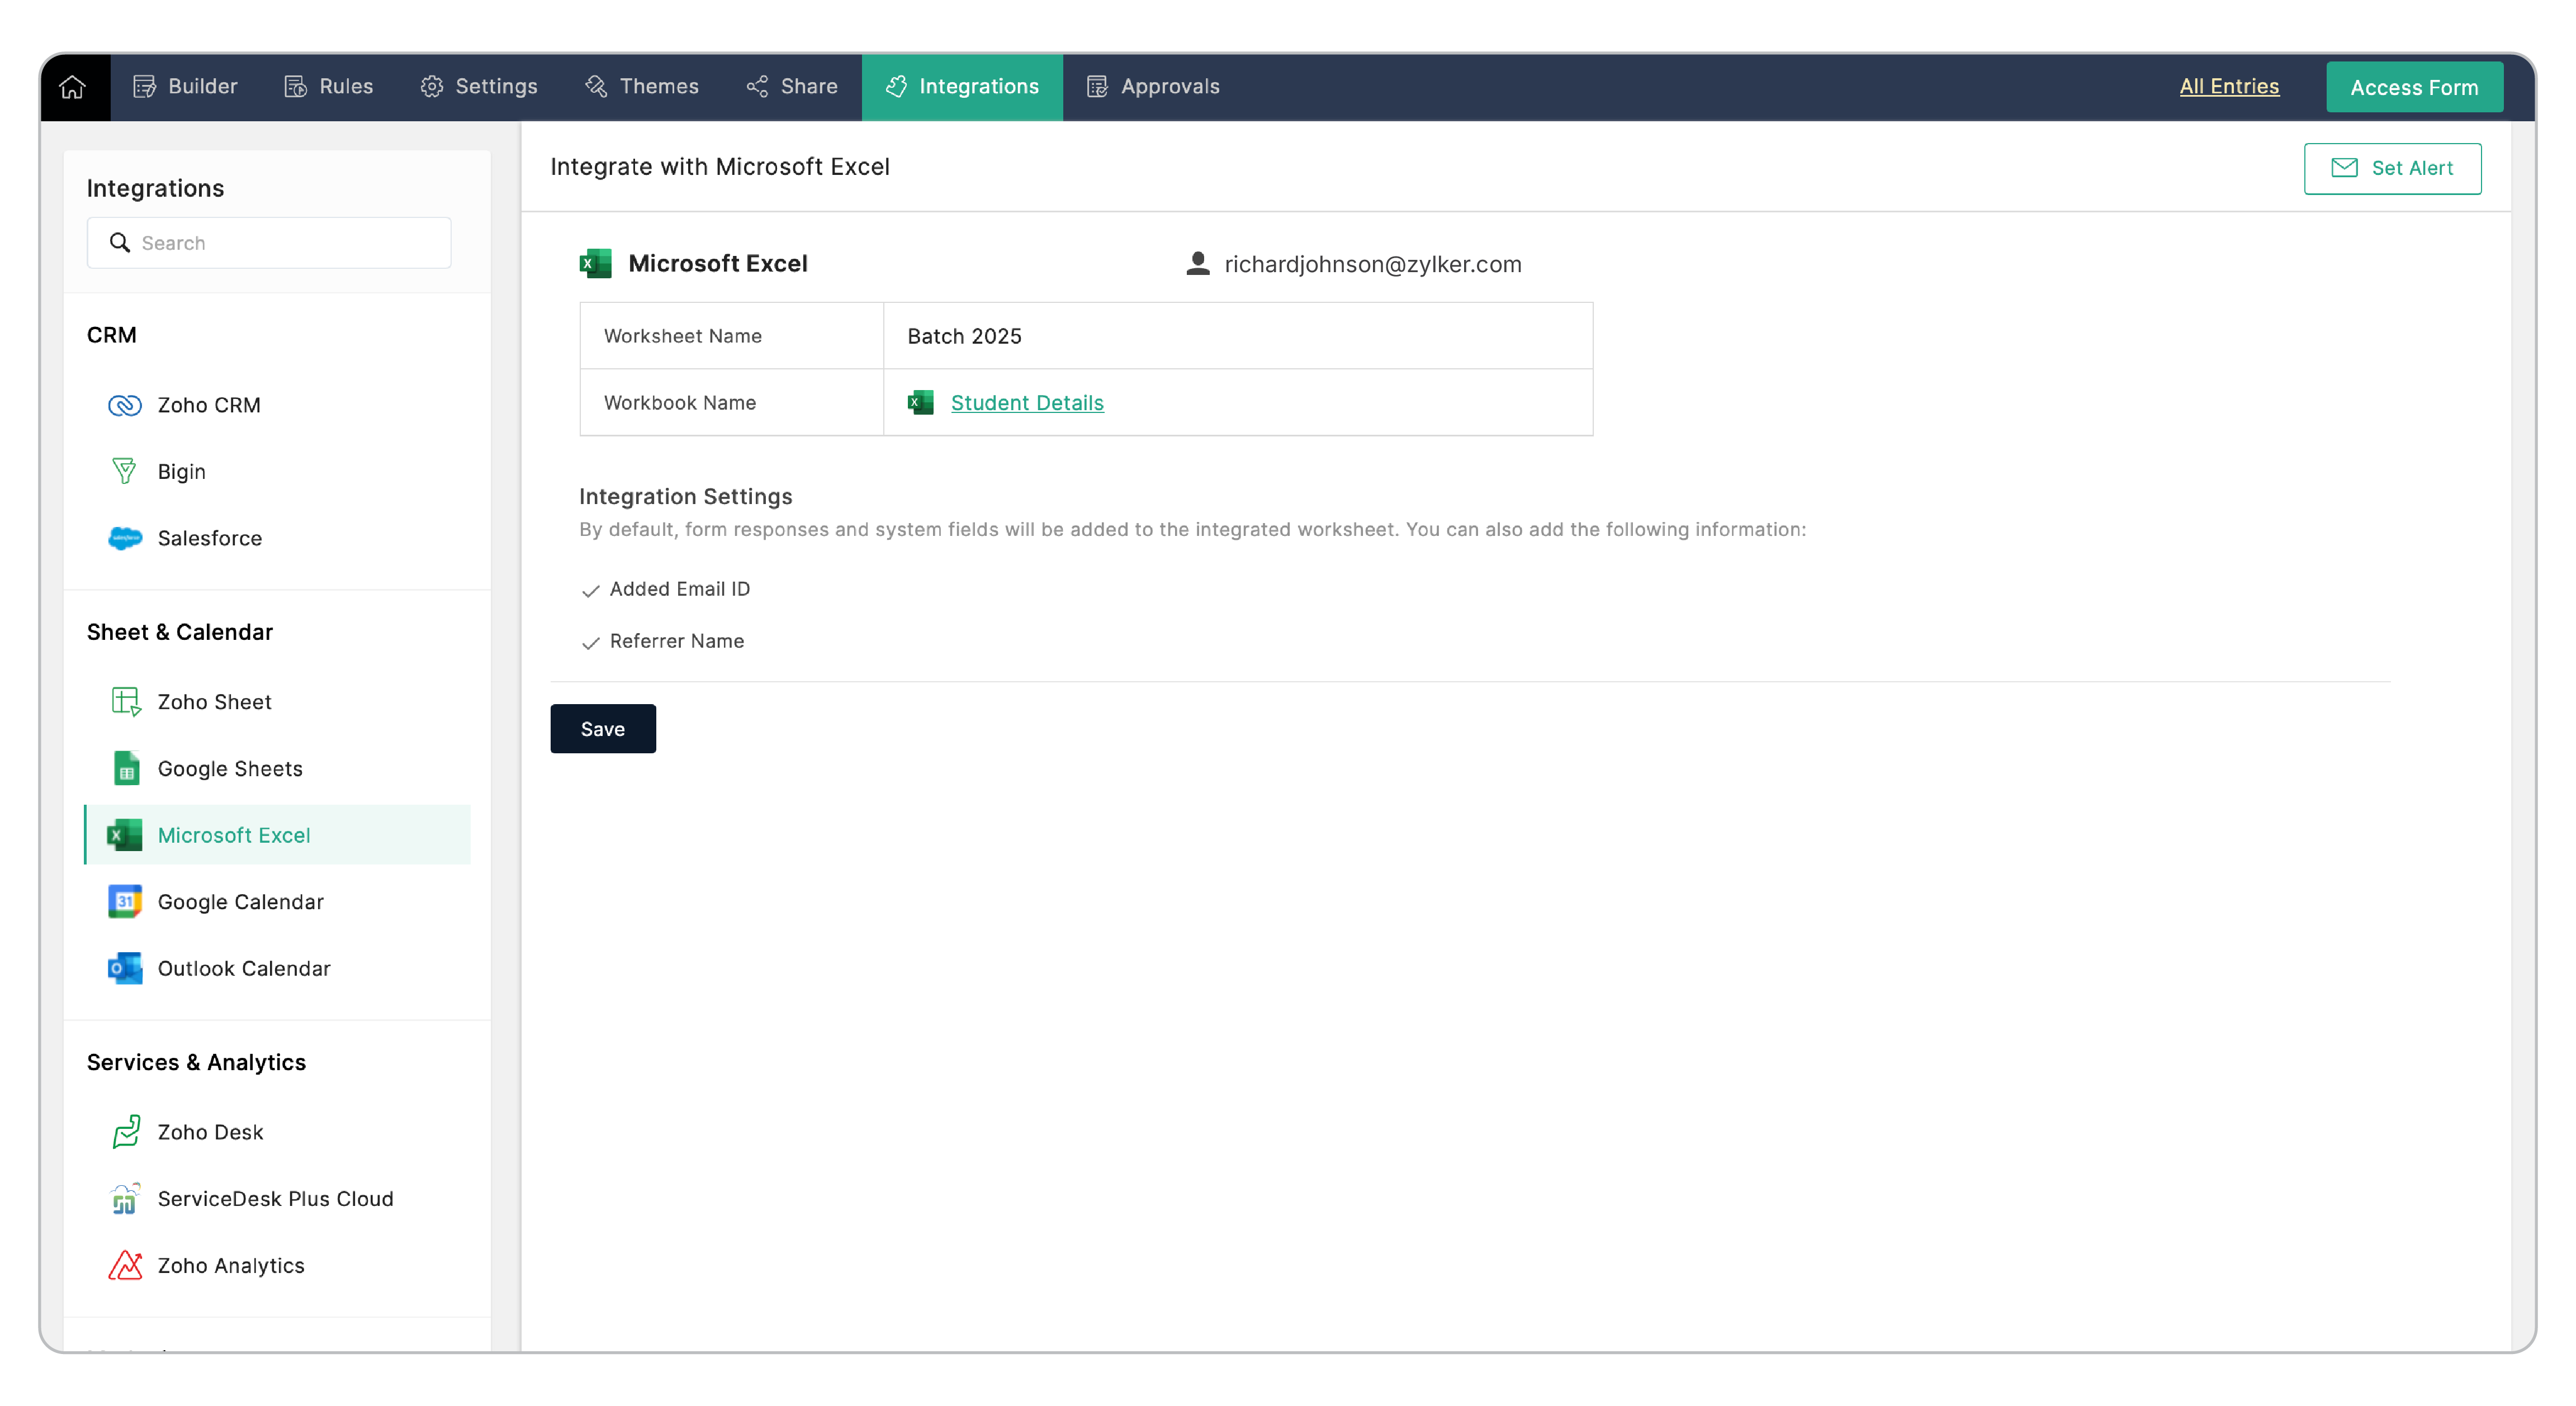Select the Bigin integration icon

pos(124,471)
